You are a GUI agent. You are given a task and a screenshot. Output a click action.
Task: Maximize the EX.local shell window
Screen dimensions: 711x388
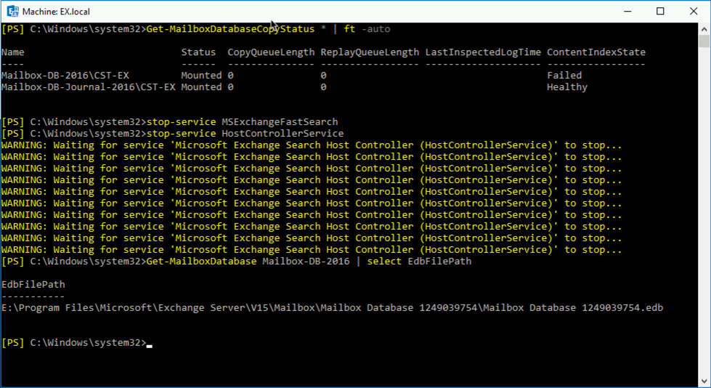pos(660,12)
